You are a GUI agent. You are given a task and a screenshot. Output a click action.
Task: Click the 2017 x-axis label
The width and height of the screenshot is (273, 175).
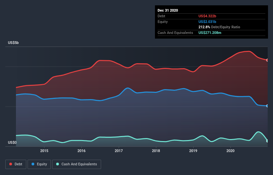point(119,151)
